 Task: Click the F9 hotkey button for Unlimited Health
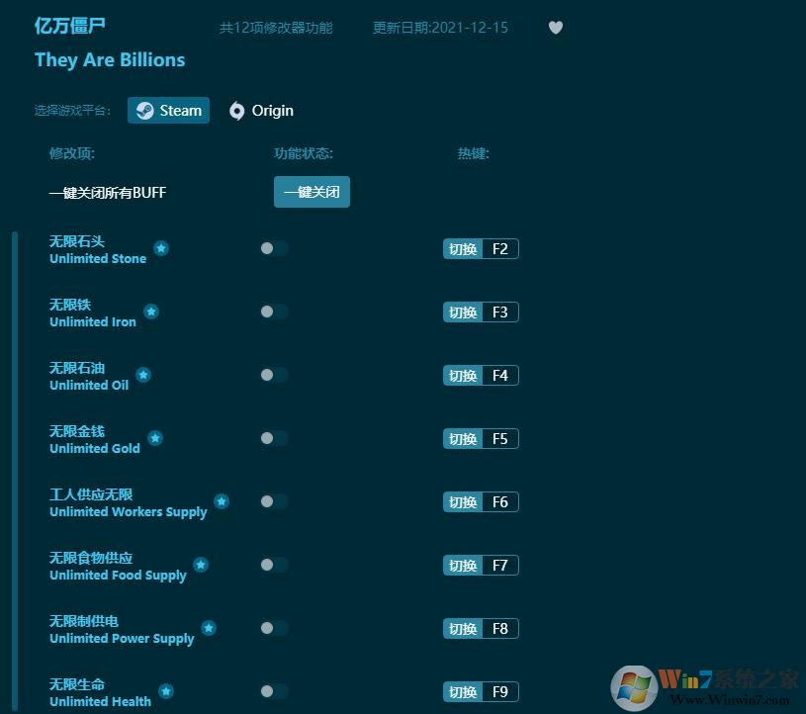click(x=481, y=691)
